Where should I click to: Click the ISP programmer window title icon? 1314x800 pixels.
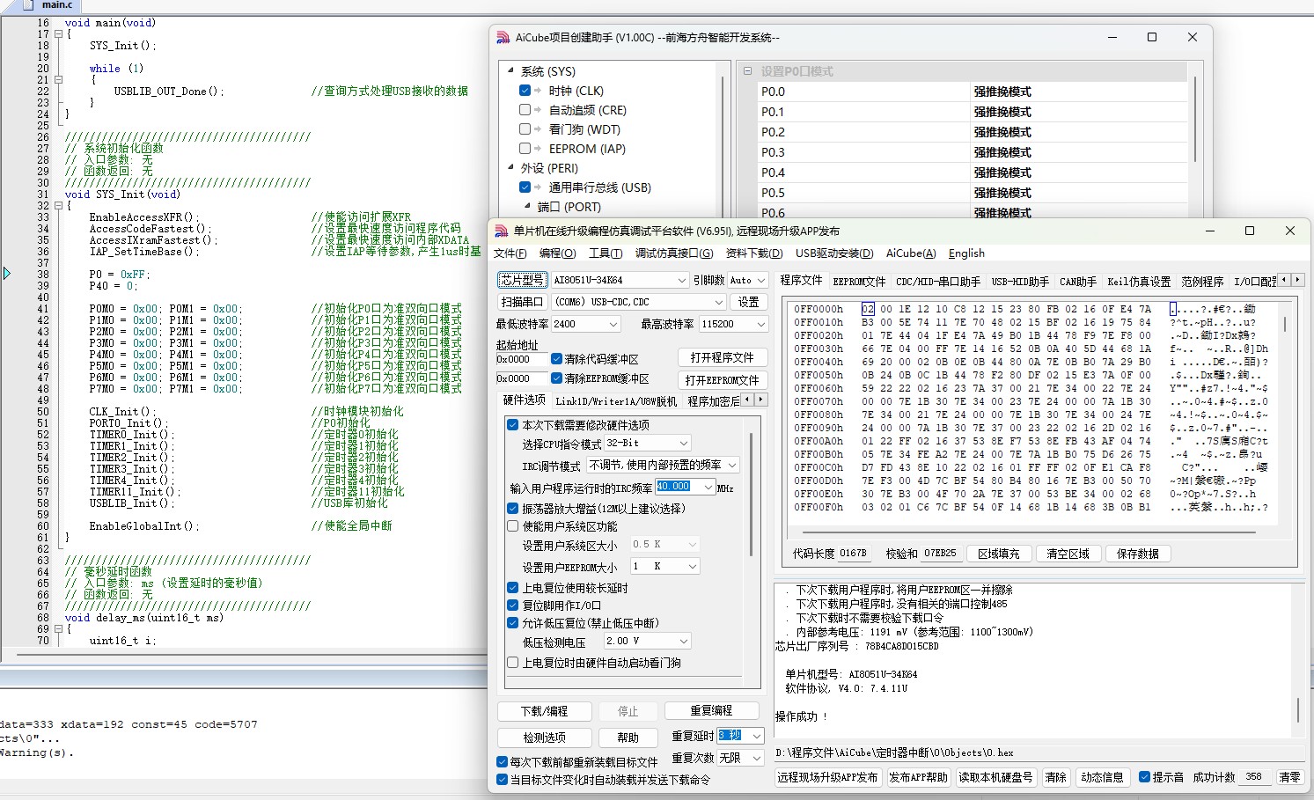click(502, 231)
